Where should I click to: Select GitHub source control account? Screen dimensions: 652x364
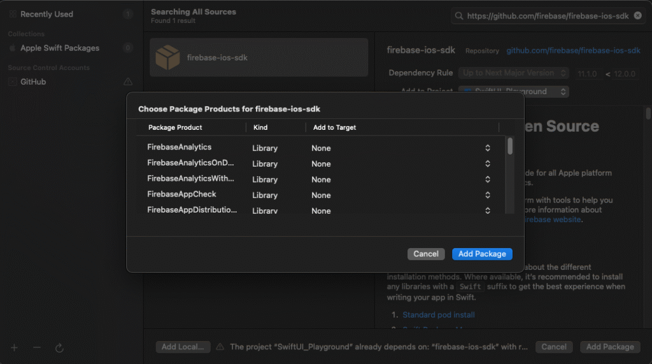click(33, 82)
